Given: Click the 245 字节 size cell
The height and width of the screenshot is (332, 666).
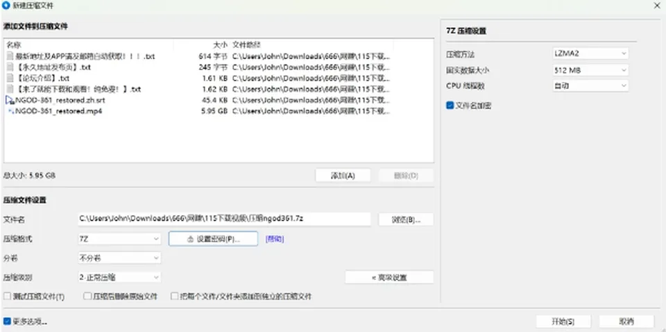Looking at the screenshot, I should click(x=213, y=67).
